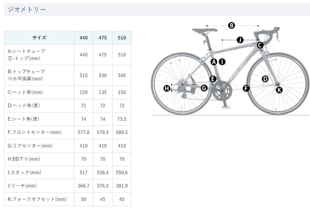Click the D head angle marker
This screenshot has height=211, width=310.
[265, 79]
